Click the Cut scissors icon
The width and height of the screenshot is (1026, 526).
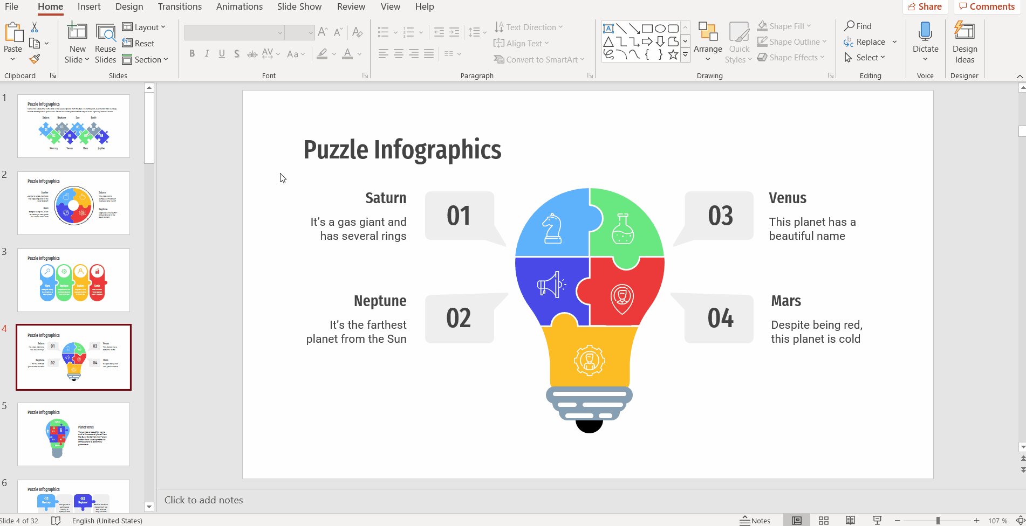[35, 27]
